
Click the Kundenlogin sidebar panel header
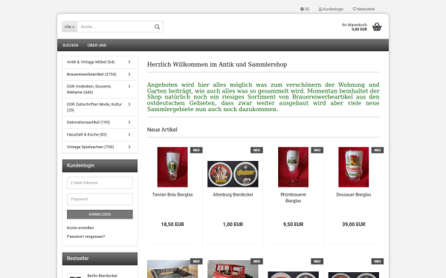[100, 165]
